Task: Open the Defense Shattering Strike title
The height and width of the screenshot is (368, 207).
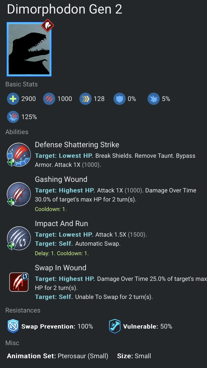Action: click(77, 145)
